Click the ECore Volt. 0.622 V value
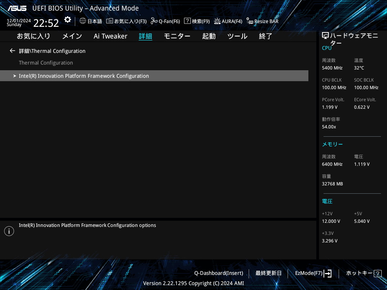Image resolution: width=387 pixels, height=290 pixels. click(x=362, y=107)
